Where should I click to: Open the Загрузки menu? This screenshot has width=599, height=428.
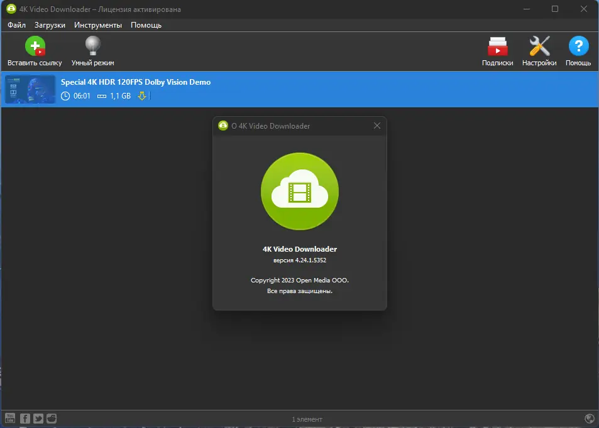(48, 25)
